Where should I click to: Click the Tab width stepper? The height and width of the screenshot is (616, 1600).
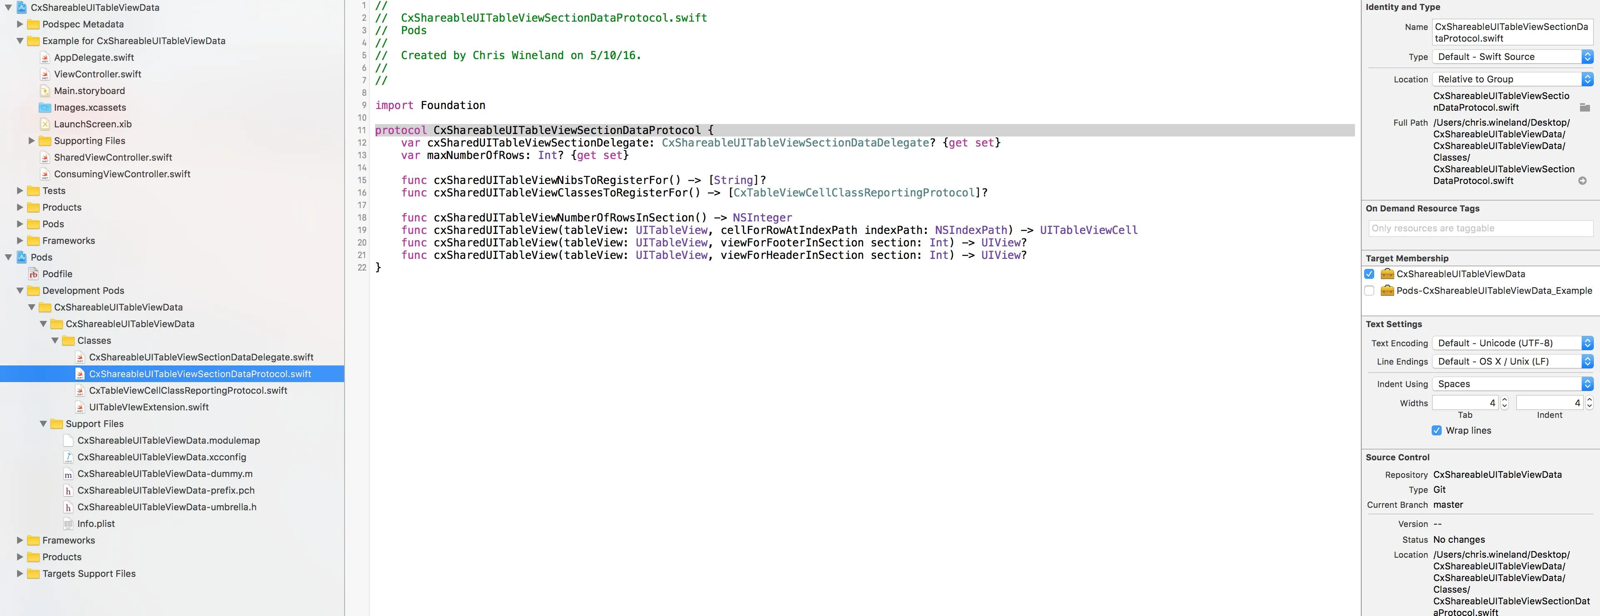point(1504,402)
